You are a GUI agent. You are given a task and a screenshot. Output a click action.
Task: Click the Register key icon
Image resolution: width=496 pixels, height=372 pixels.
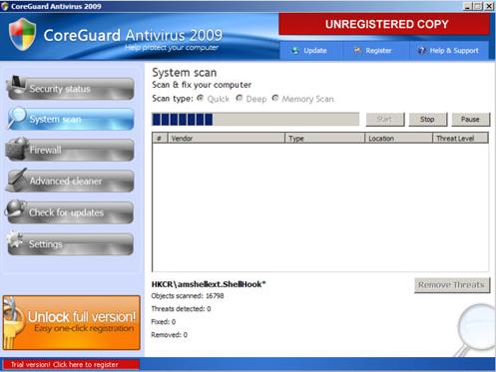click(x=357, y=51)
